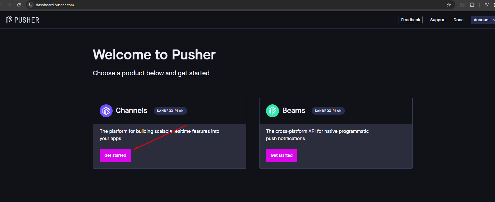This screenshot has height=202, width=495.
Task: Click the Channels Sandbox Plan badge
Action: (170, 111)
